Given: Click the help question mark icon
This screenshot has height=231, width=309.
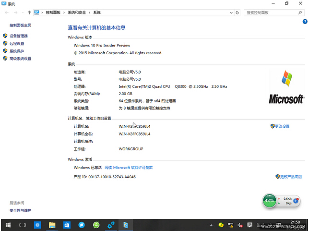Looking at the screenshot, I should tap(305, 22).
